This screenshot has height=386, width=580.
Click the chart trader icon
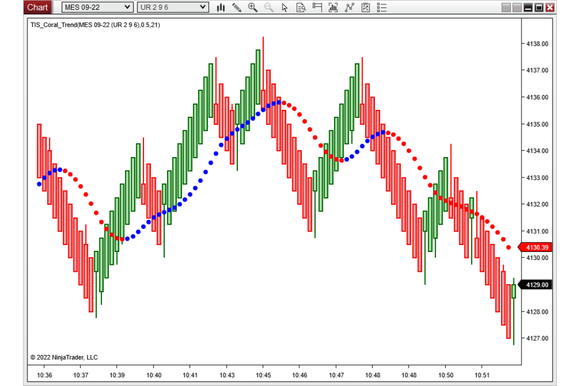coord(317,8)
